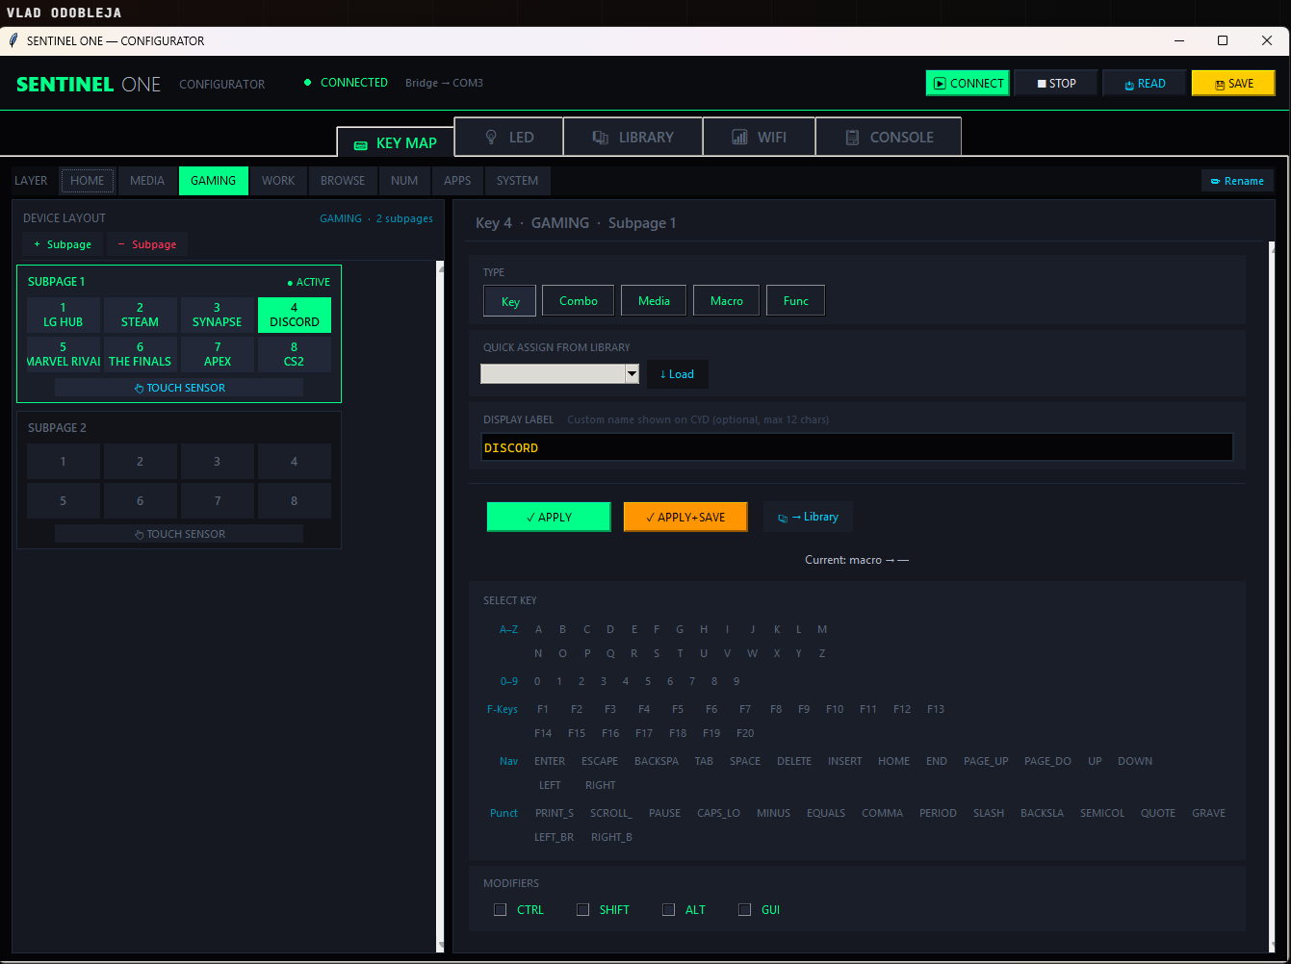The image size is (1291, 964).
Task: Open the LIBRARY tab
Action: click(x=633, y=137)
